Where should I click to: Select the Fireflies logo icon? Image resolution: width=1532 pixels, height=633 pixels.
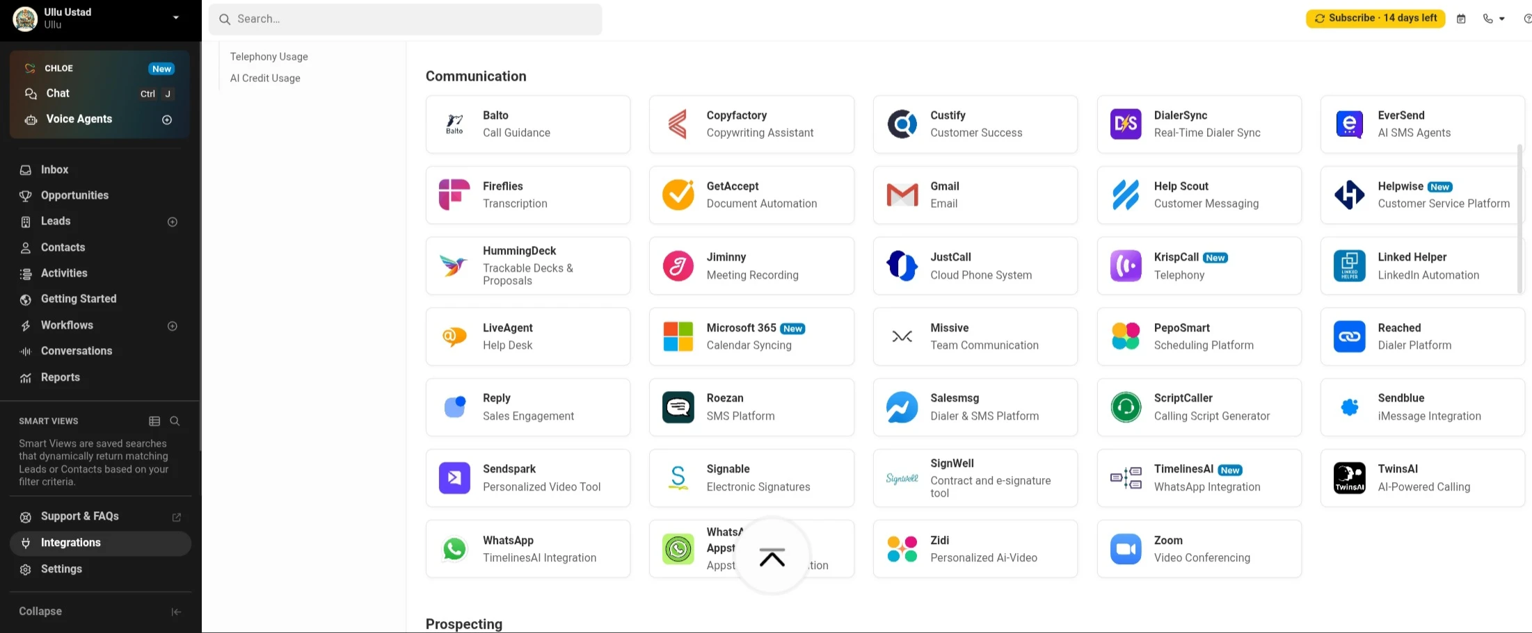pyautogui.click(x=454, y=195)
